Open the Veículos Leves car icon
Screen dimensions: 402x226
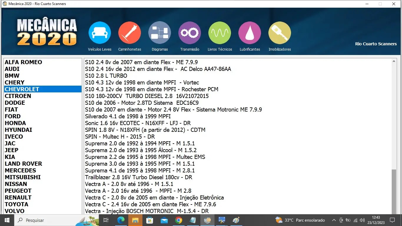(x=100, y=33)
